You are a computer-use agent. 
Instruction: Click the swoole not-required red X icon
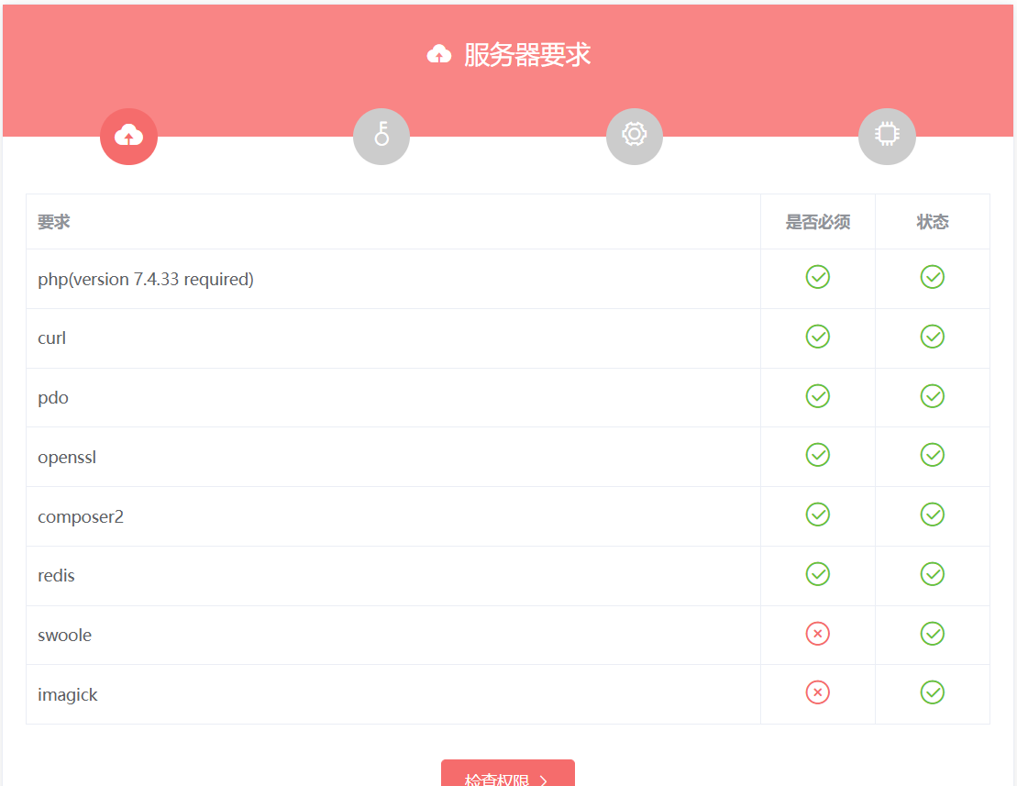pos(817,634)
